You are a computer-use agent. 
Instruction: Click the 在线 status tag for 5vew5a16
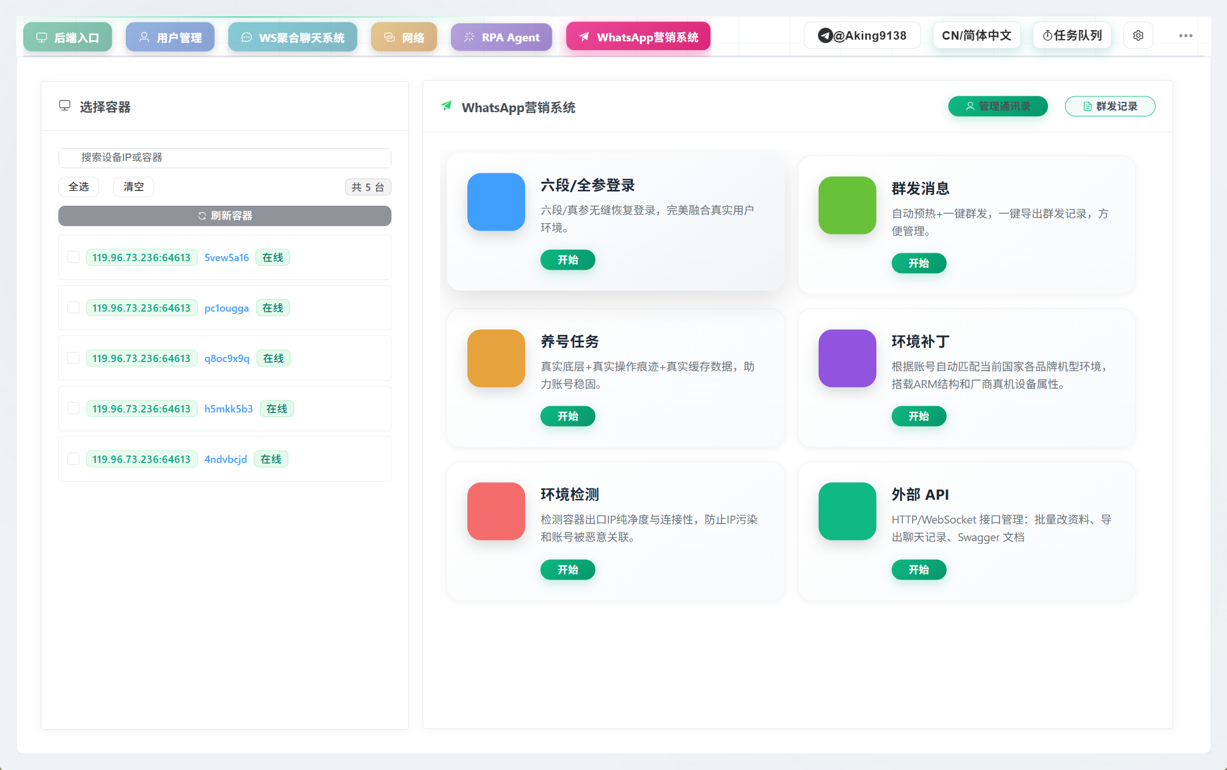tap(273, 257)
